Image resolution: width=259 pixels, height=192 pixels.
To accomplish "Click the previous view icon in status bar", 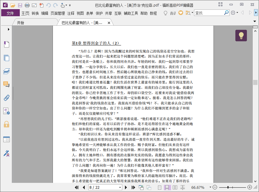I will [141, 187].
